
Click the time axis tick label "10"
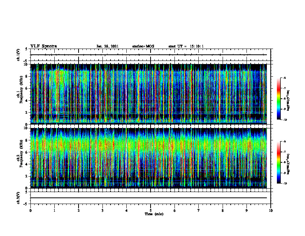pyautogui.click(x=271, y=211)
